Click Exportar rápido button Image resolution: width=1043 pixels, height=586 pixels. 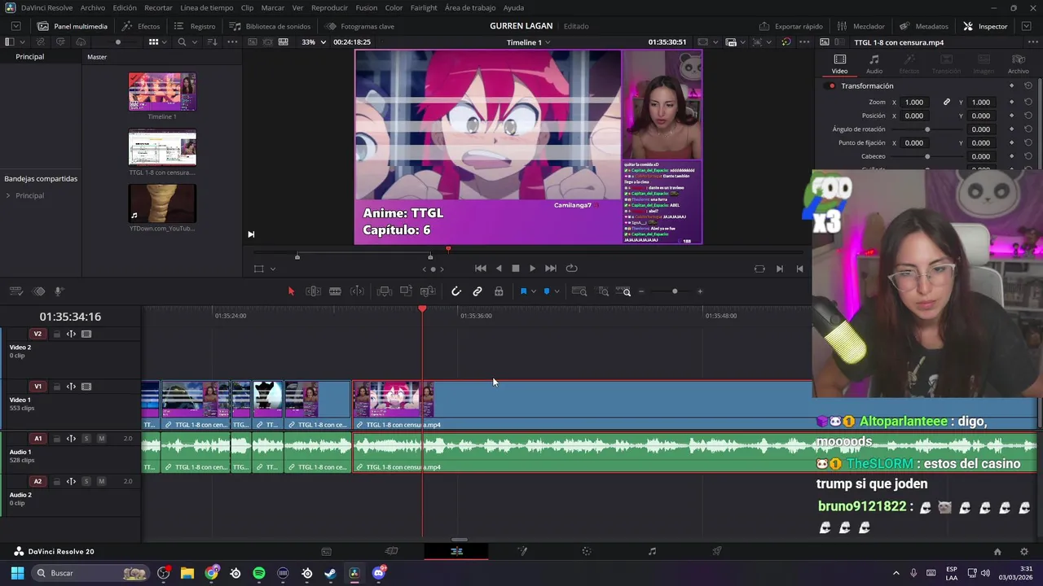[x=791, y=26]
